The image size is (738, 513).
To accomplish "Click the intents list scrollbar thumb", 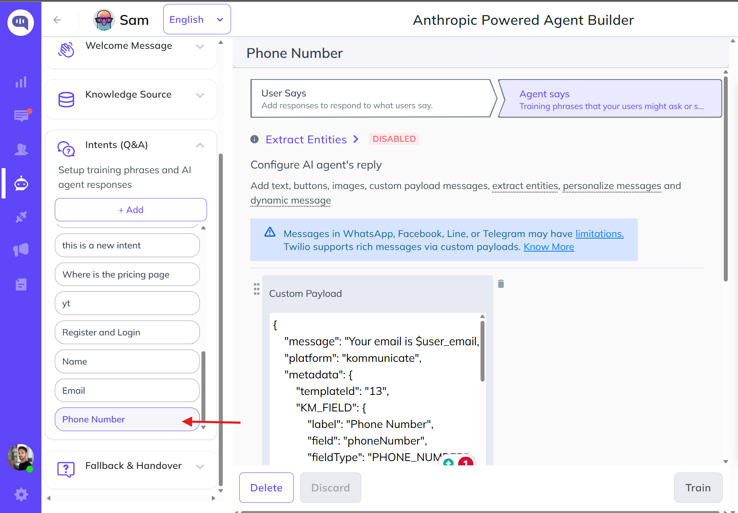I will (x=203, y=387).
